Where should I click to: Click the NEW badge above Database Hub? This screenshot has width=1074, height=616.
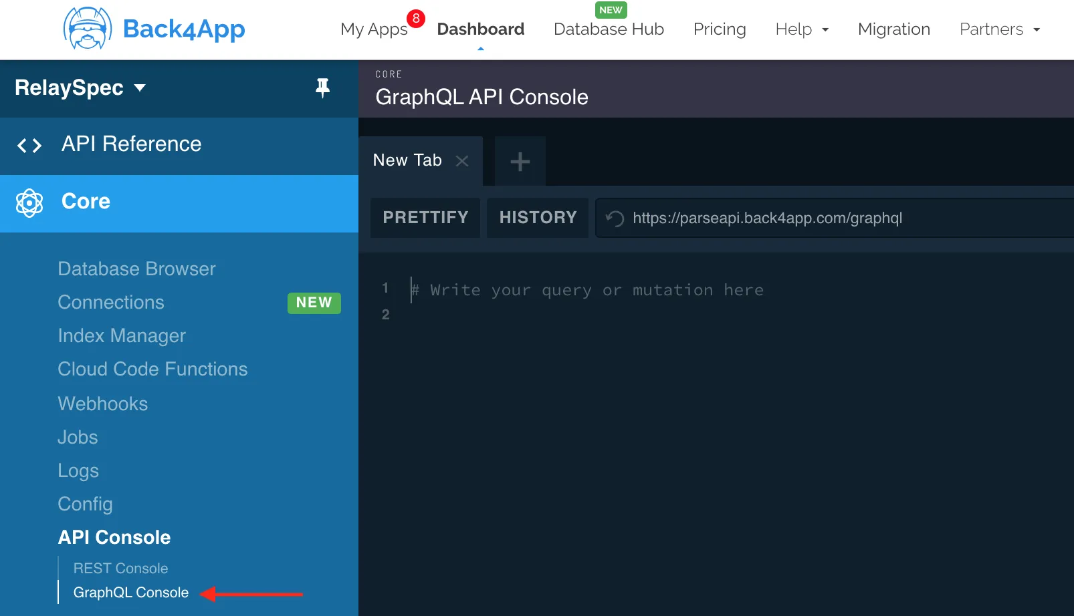(611, 10)
